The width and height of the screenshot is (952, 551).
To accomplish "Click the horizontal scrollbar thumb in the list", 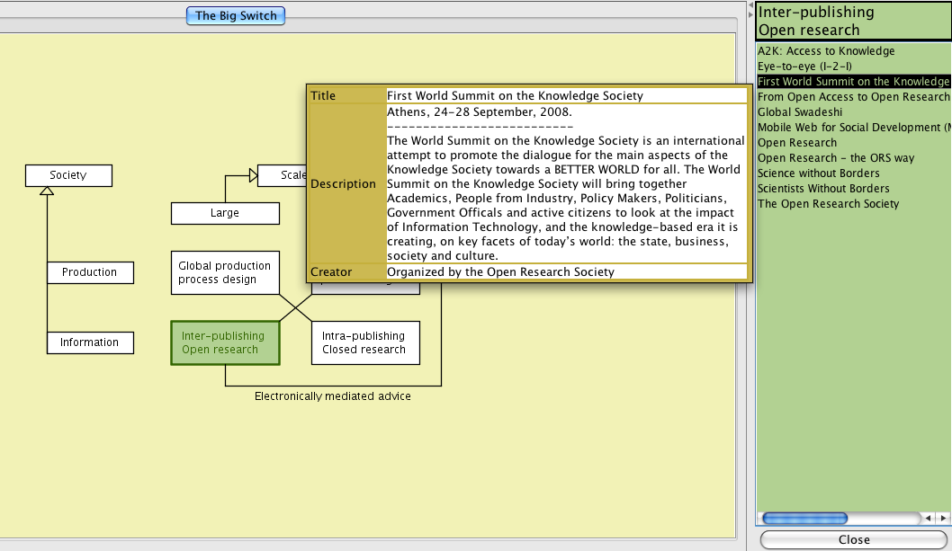I will (804, 519).
